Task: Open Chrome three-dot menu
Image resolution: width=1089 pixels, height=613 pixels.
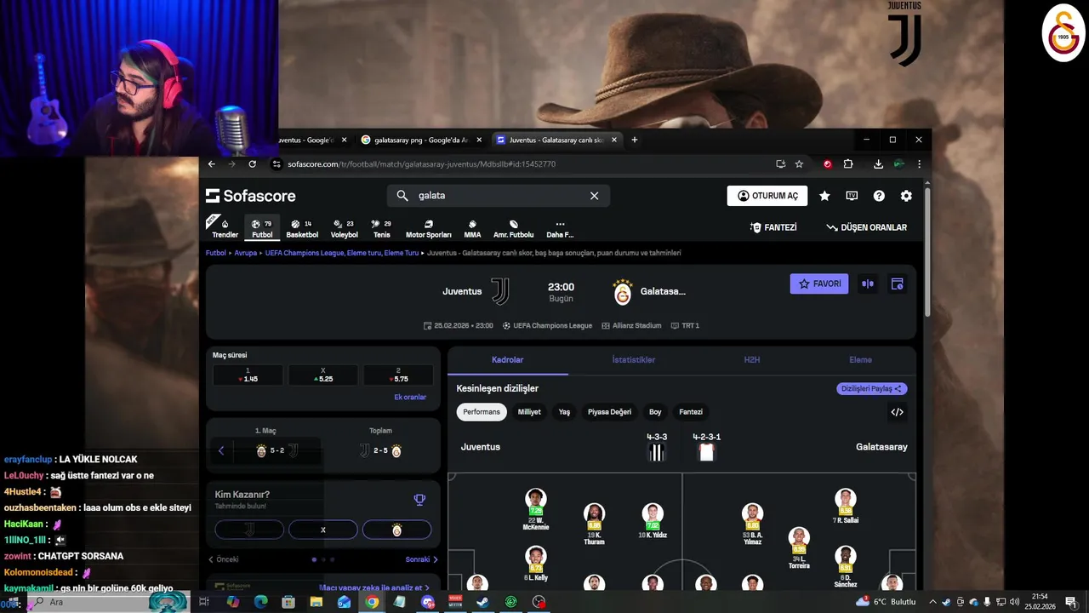Action: click(x=919, y=163)
